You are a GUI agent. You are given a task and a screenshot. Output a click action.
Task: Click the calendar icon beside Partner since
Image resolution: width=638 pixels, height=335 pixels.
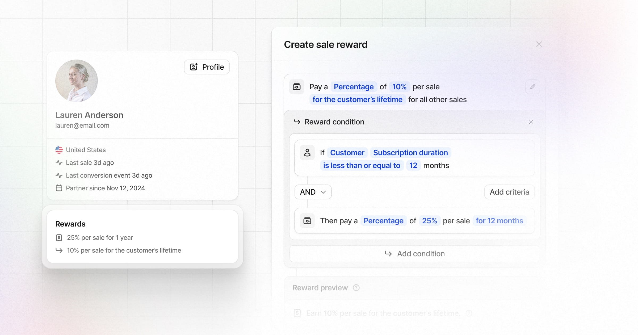point(59,188)
